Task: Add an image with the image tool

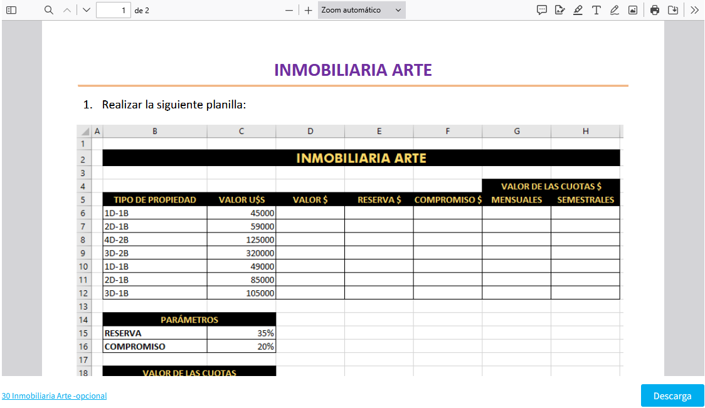Action: point(633,10)
